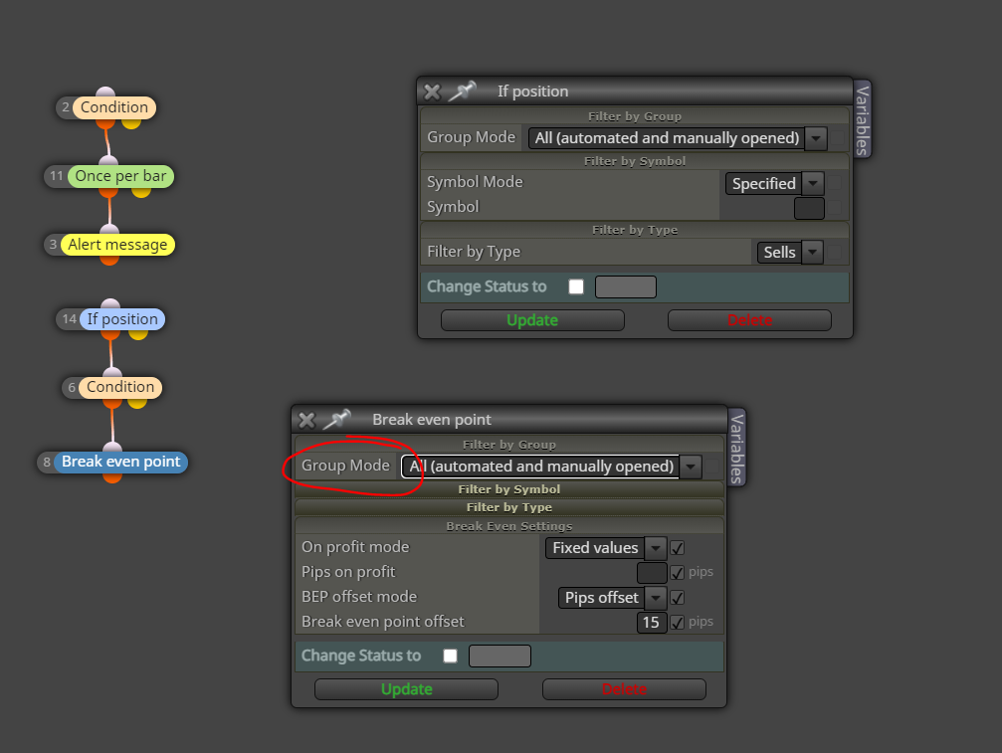The width and height of the screenshot is (1002, 753).
Task: Click status field in If position panel
Action: 626,286
